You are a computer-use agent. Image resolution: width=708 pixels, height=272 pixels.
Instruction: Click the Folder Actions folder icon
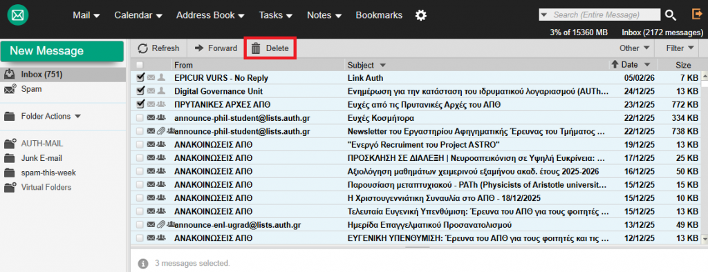(9, 117)
